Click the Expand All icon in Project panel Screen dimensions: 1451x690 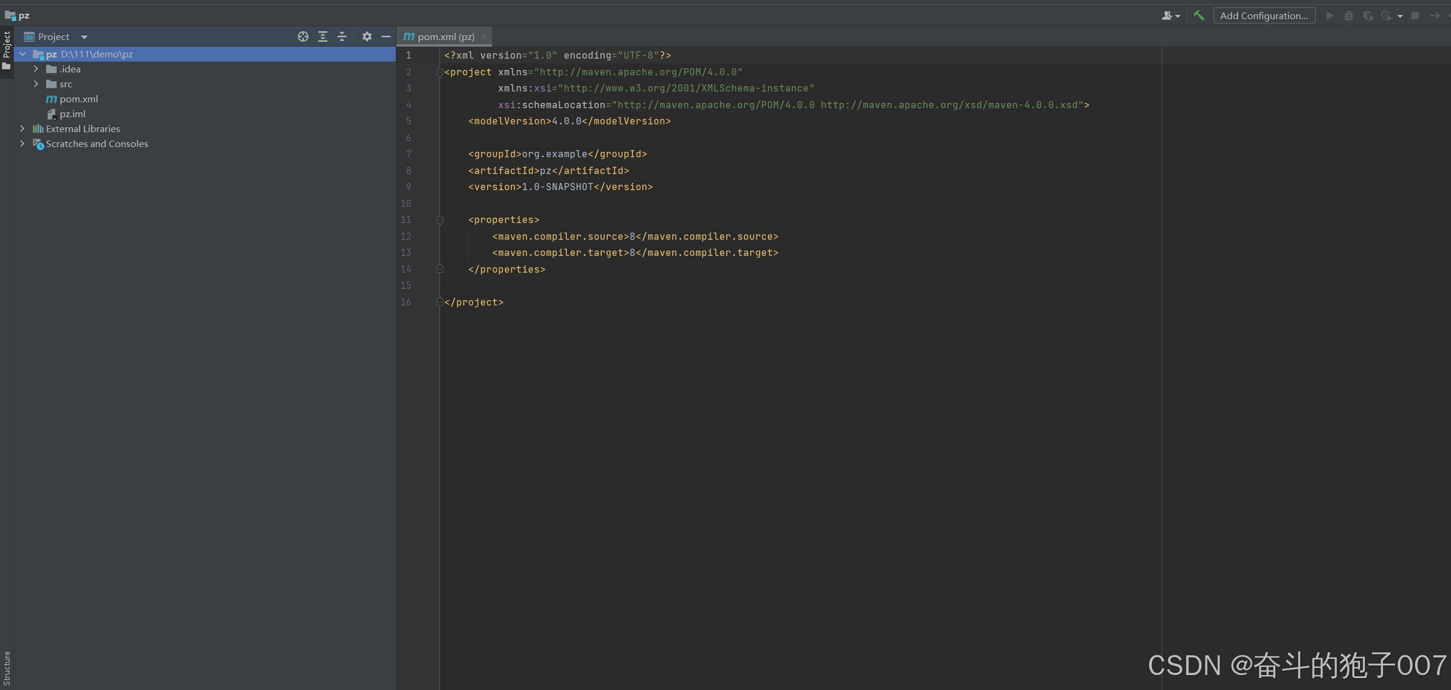point(323,36)
